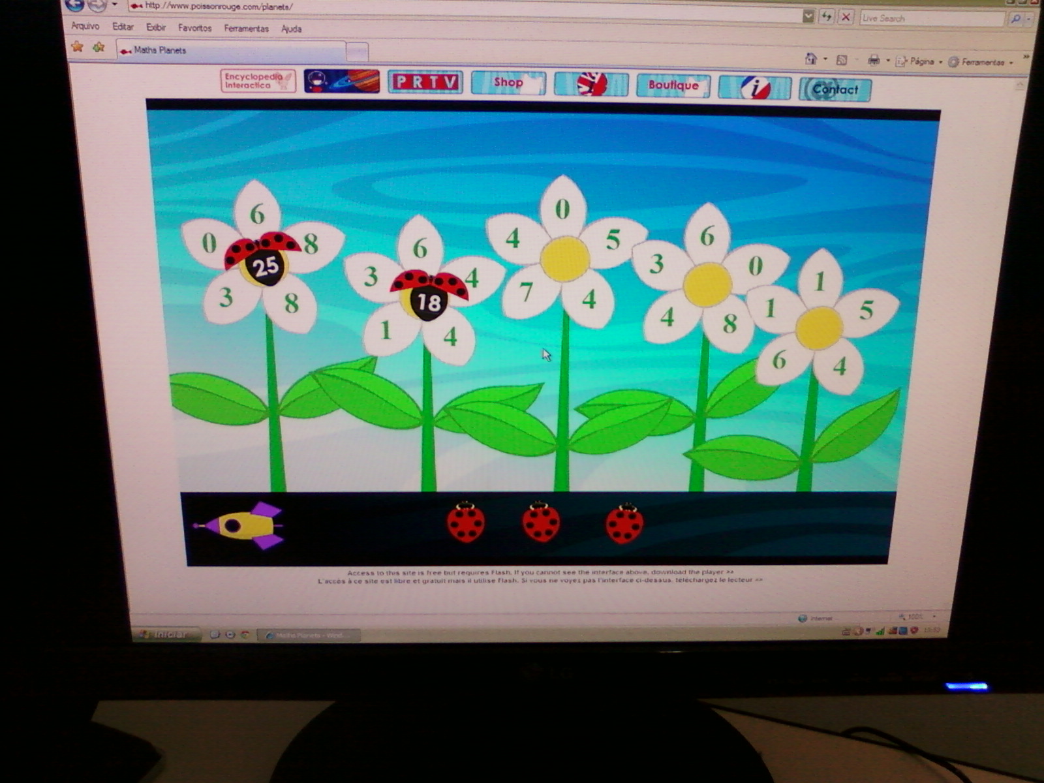This screenshot has width=1044, height=783.
Task: Click the Add to Favorites star icon
Action: 99,47
